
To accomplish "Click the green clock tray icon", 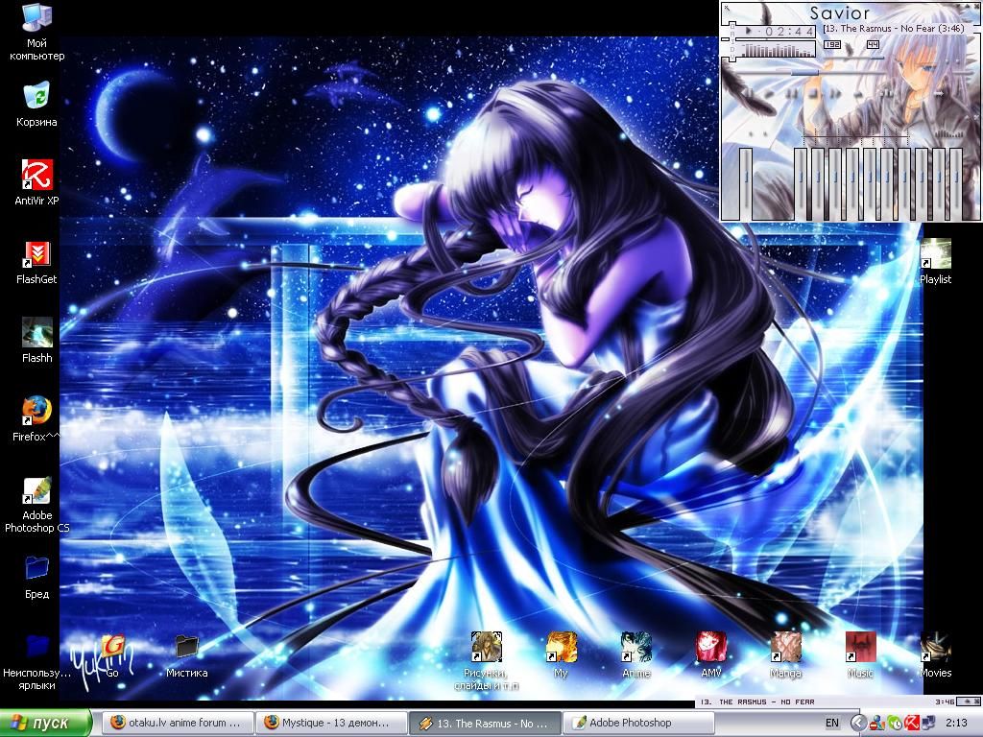I will (x=895, y=723).
